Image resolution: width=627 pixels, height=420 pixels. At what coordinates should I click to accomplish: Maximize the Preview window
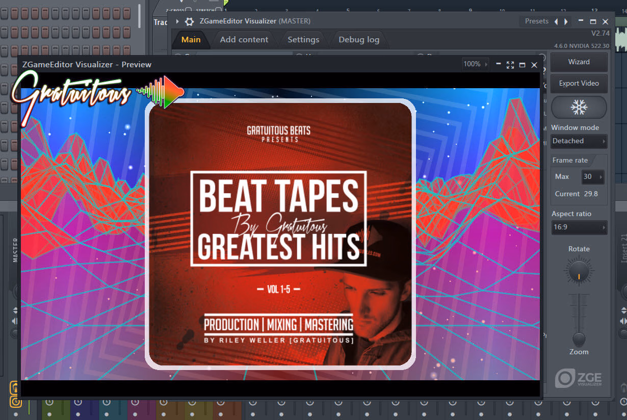coord(522,65)
